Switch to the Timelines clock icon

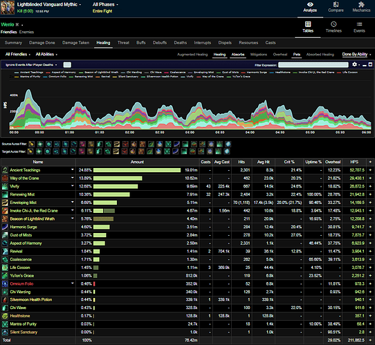pyautogui.click(x=333, y=24)
